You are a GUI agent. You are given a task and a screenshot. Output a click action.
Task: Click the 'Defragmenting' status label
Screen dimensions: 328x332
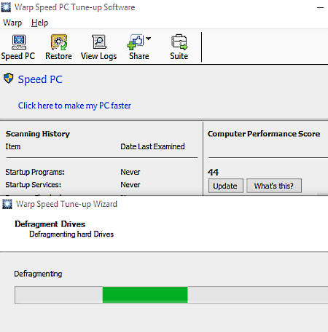click(38, 274)
